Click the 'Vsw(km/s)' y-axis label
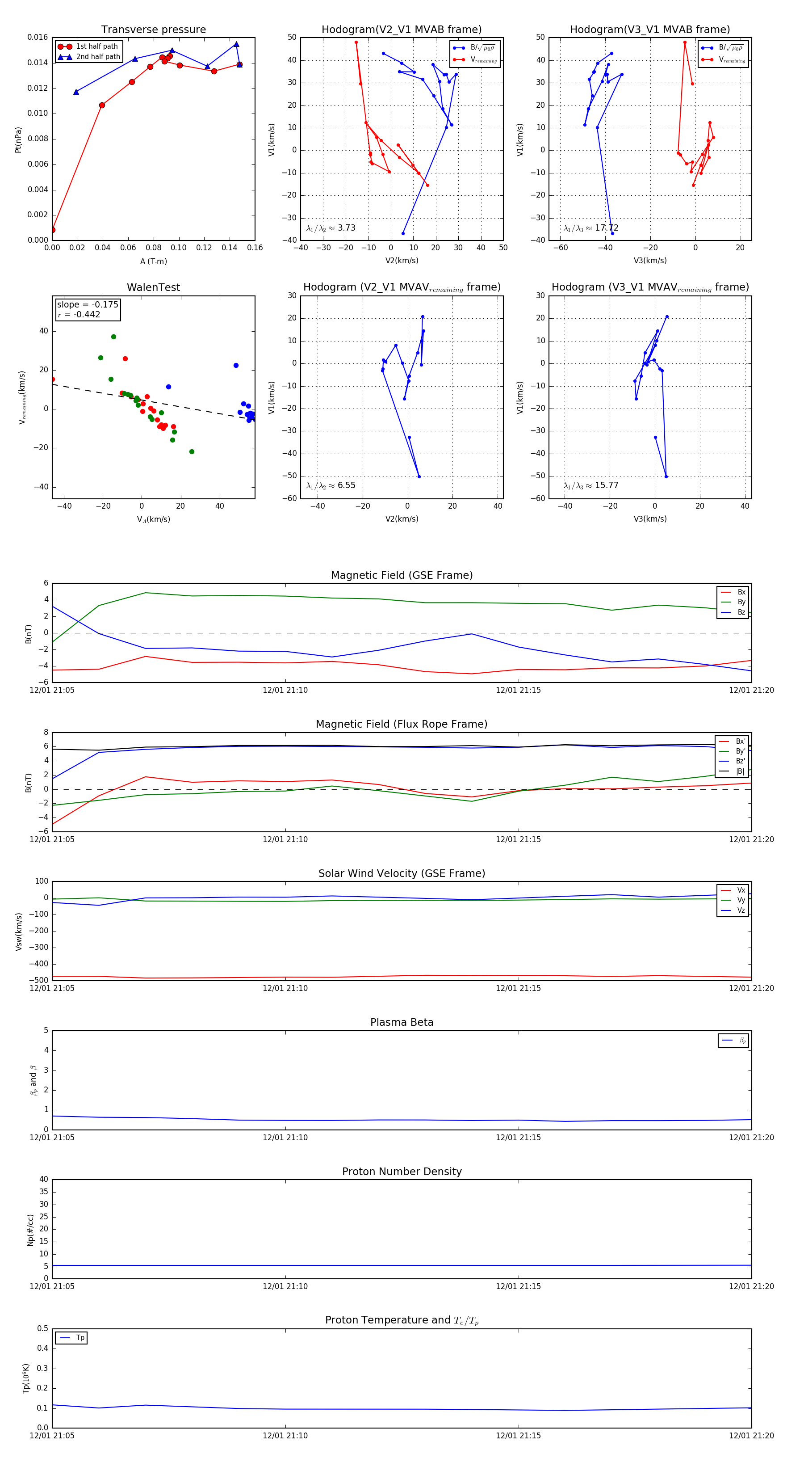 point(19,931)
